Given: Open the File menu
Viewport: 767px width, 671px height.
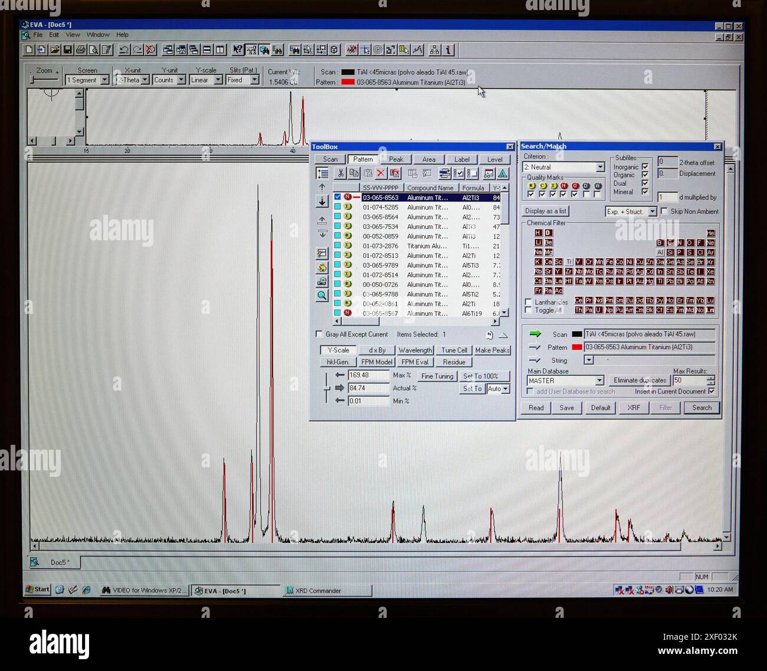Looking at the screenshot, I should pos(38,35).
